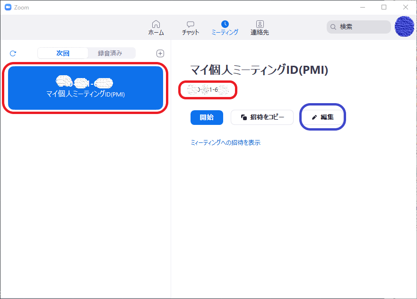Open the ミーティングへの招待を表示 link
The image size is (417, 299).
pyautogui.click(x=226, y=142)
